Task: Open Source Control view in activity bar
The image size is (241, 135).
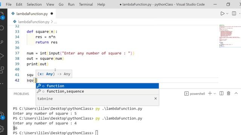Action: (x=2, y=42)
